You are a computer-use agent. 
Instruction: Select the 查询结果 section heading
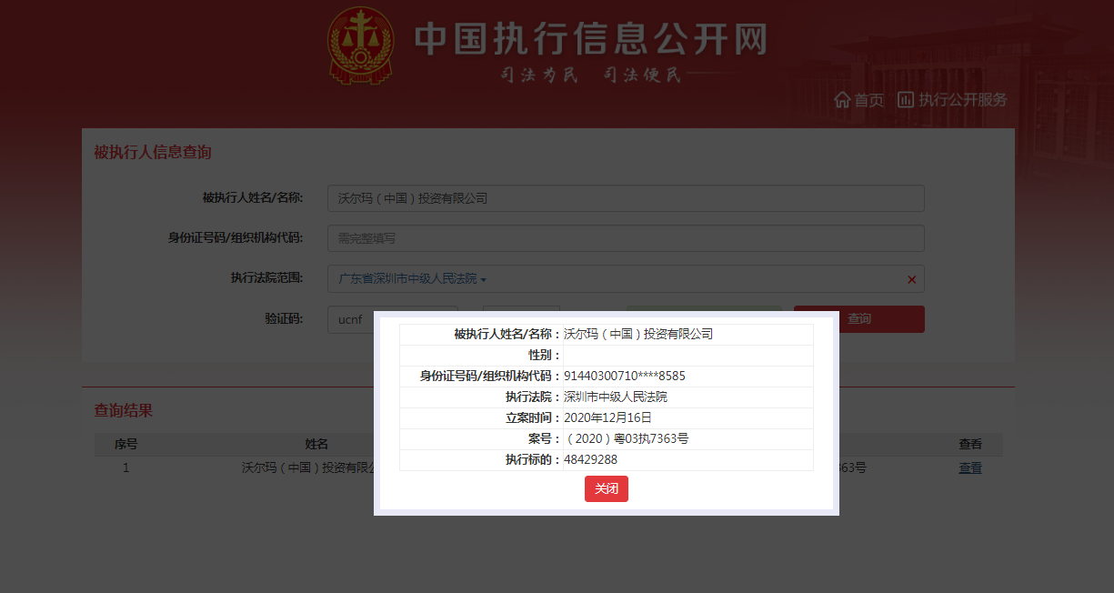[124, 410]
